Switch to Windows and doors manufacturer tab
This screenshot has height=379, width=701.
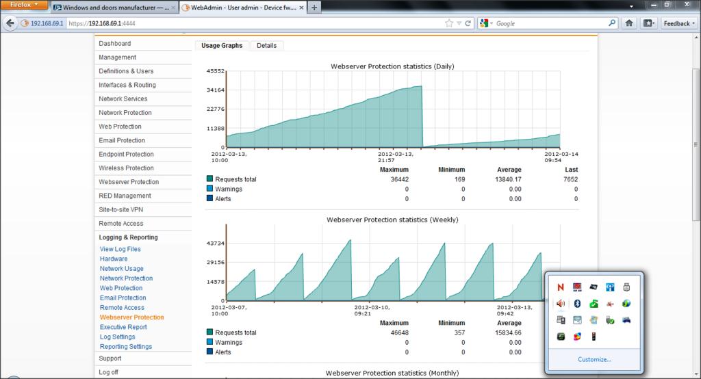(114, 8)
